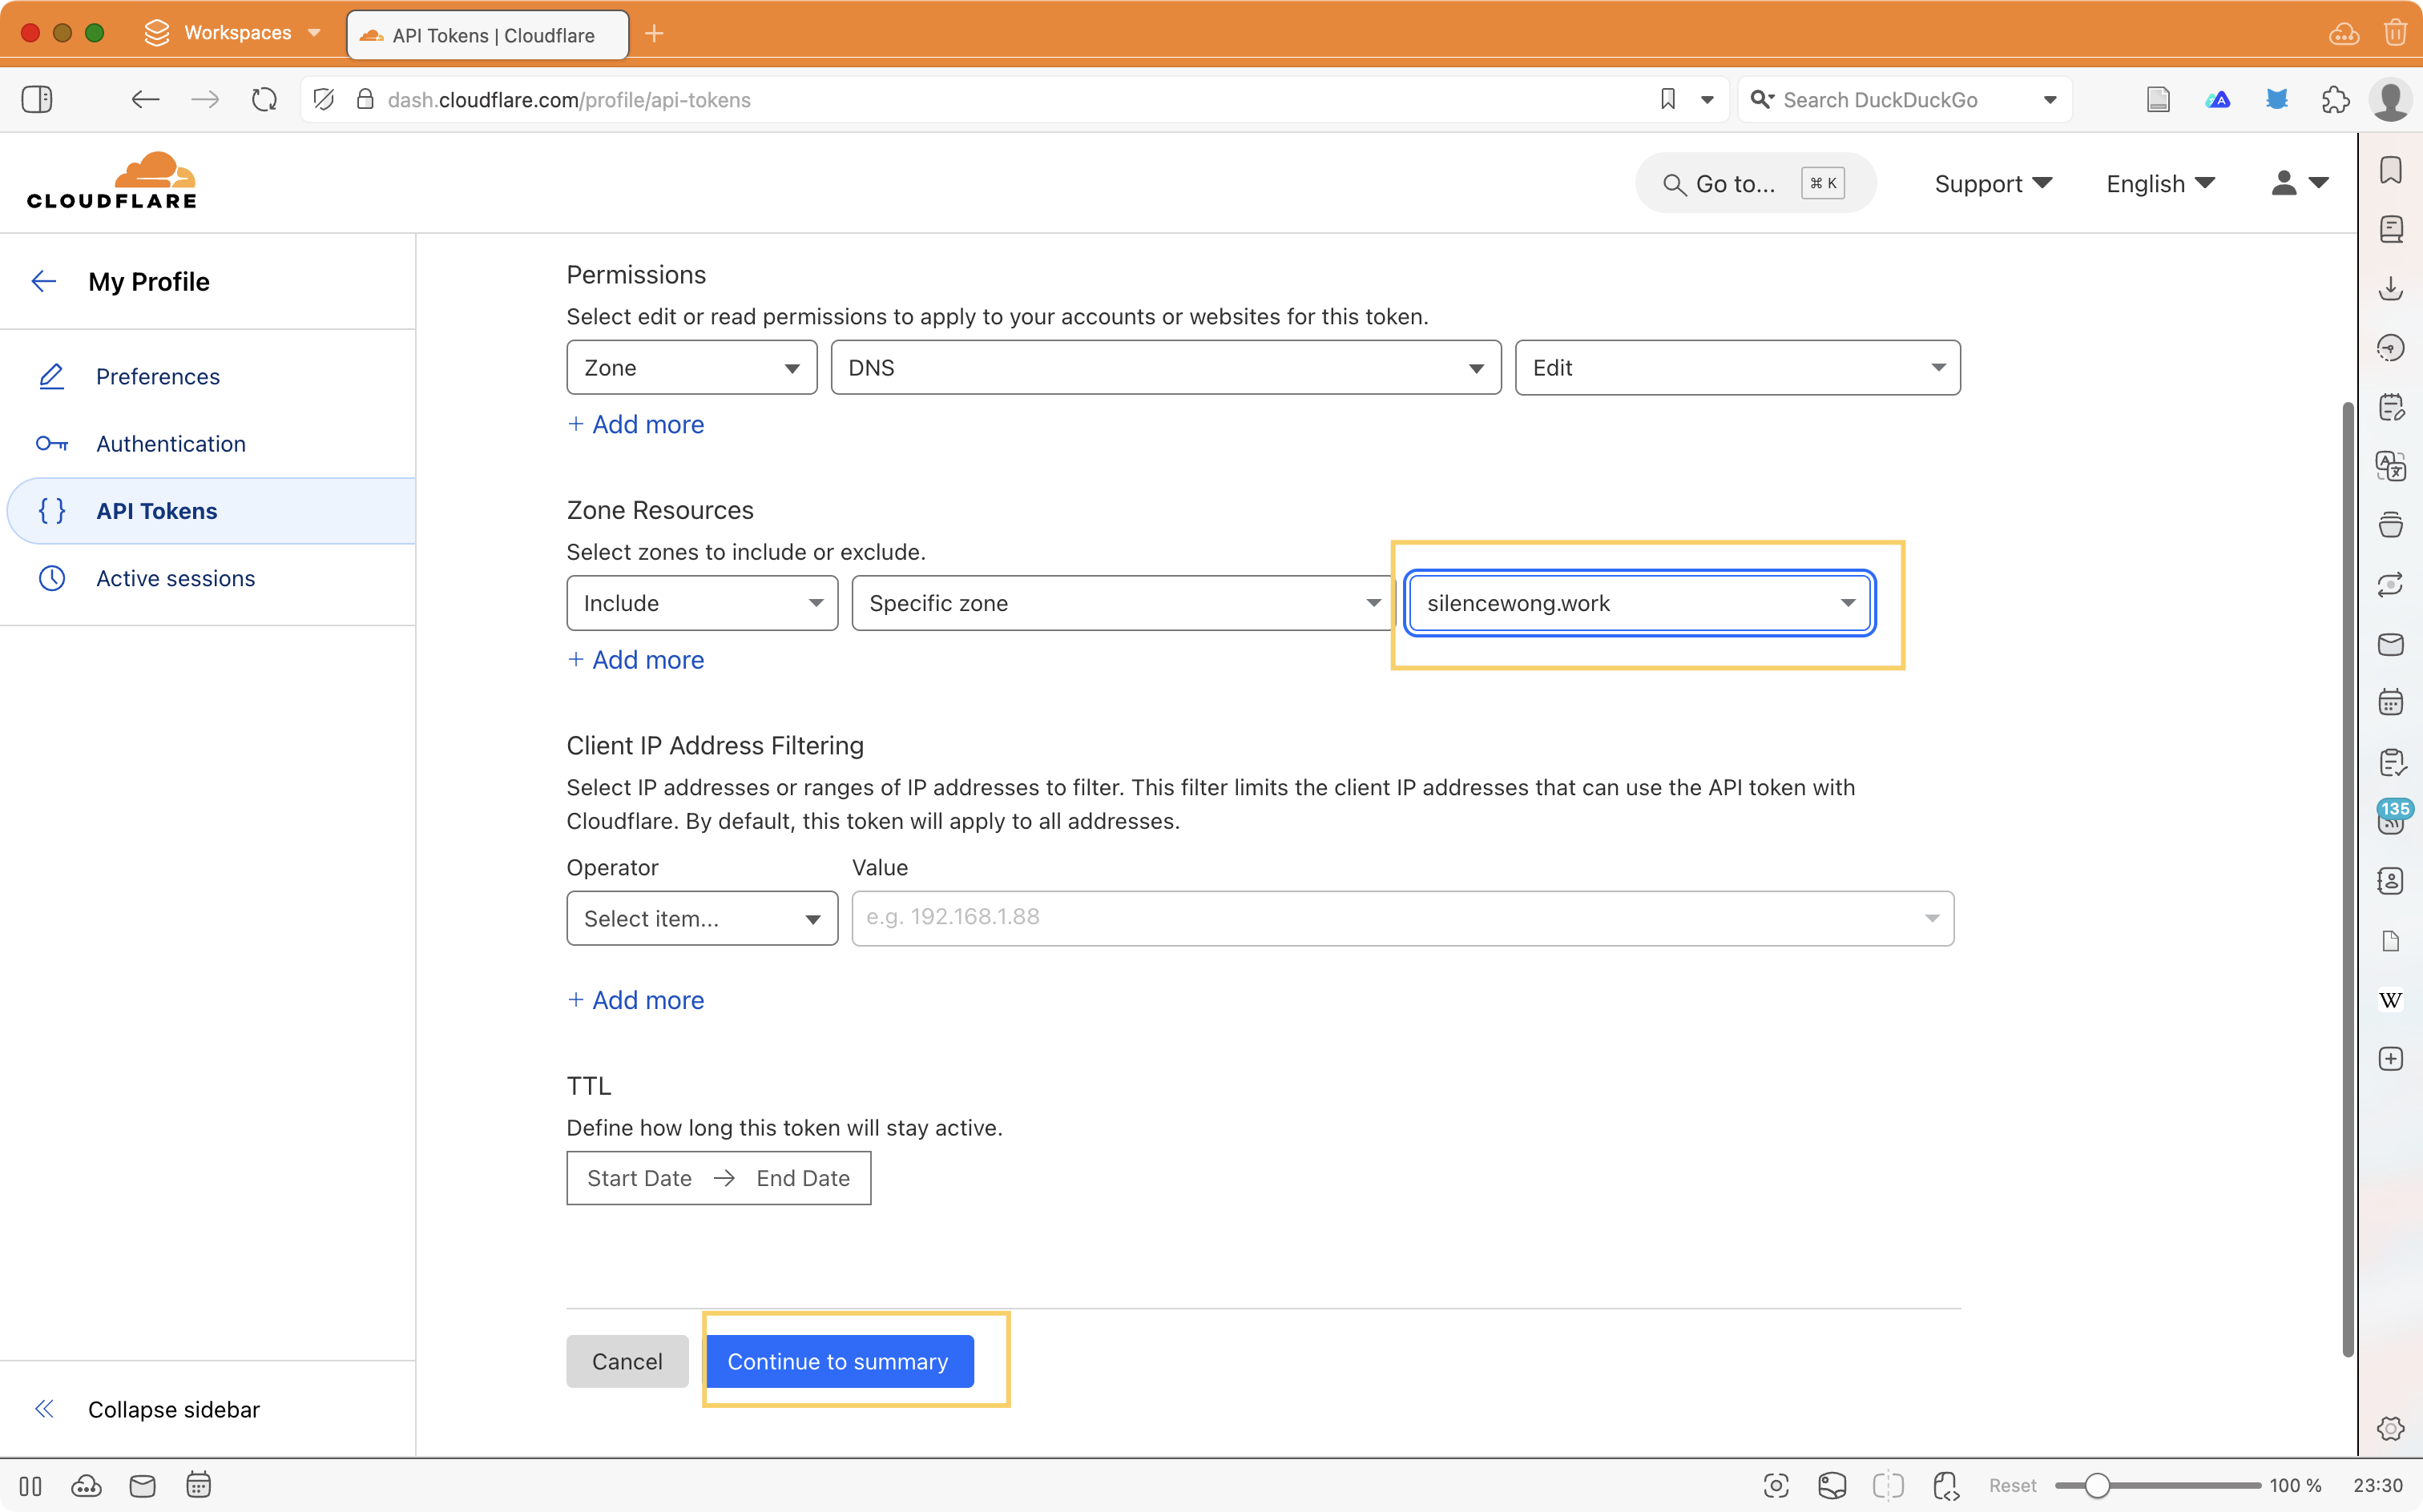The image size is (2423, 1512).
Task: Reload the page with the refresh icon
Action: (264, 99)
